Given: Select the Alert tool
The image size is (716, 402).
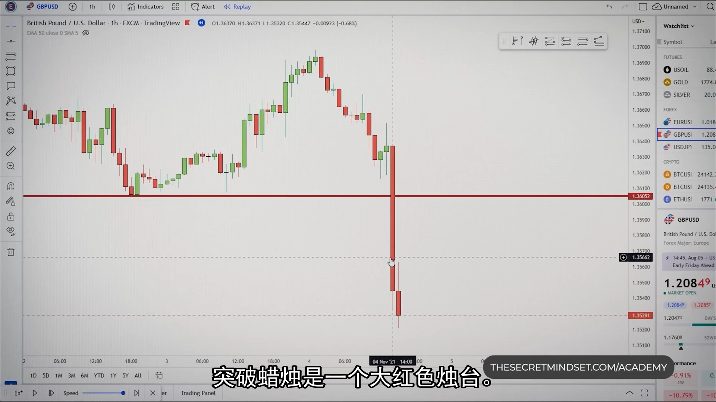Looking at the screenshot, I should [202, 6].
